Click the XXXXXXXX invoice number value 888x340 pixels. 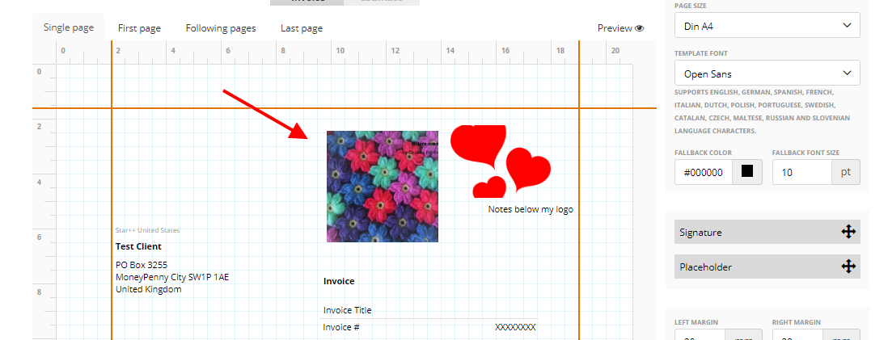coord(515,327)
